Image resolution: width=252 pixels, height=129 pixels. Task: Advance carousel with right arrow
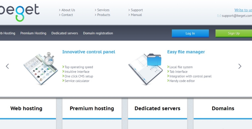point(240,66)
